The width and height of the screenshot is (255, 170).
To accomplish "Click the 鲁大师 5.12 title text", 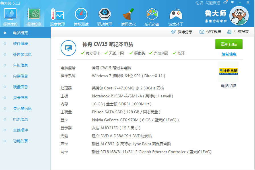I will 10,3.
